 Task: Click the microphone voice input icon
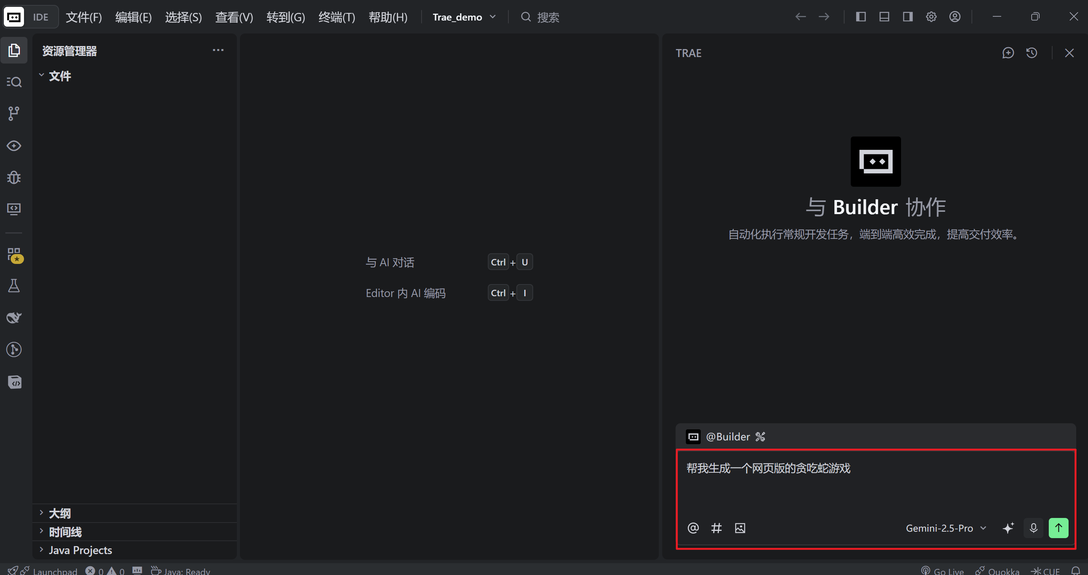pyautogui.click(x=1033, y=528)
